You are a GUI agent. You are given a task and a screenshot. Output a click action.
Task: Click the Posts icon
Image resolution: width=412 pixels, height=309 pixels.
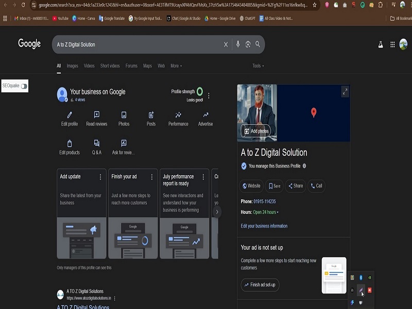pos(151,115)
